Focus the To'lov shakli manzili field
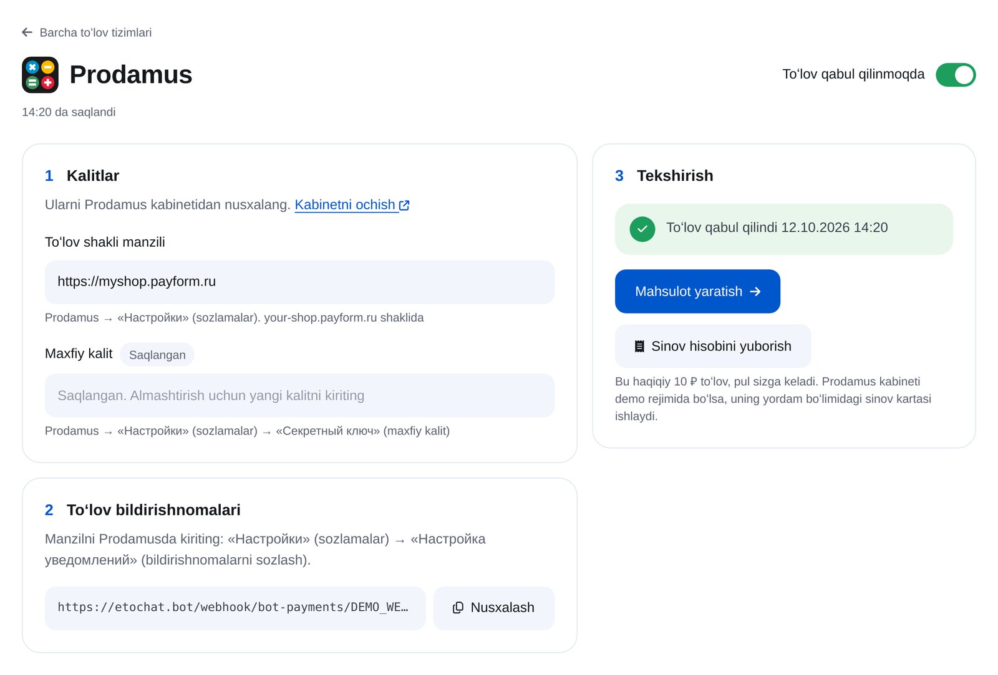The width and height of the screenshot is (998, 675). tap(299, 282)
